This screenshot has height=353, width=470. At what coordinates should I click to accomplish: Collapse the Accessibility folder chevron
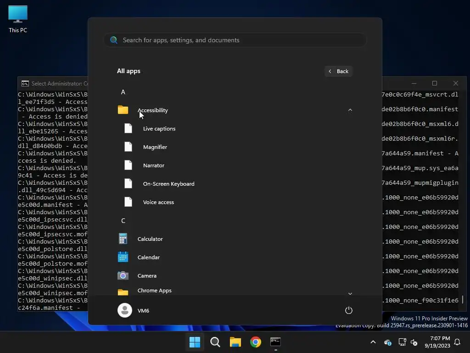[x=350, y=110]
